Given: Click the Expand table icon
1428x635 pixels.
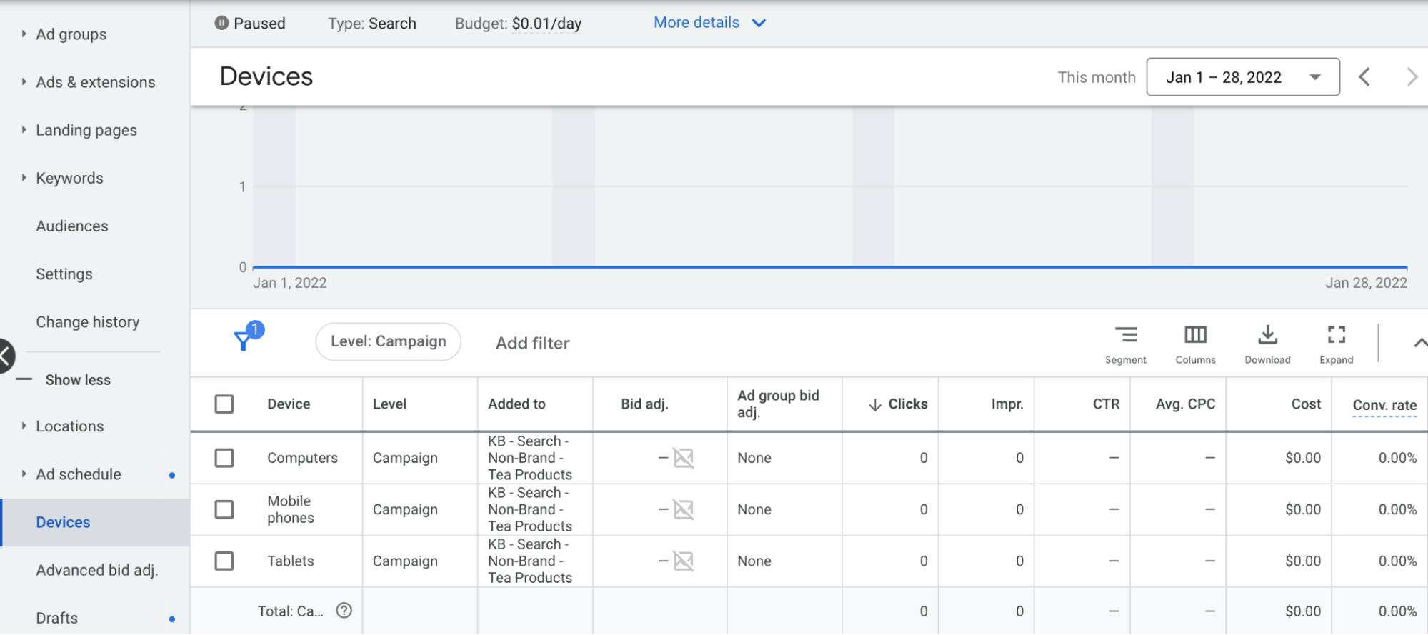Looking at the screenshot, I should (1336, 335).
